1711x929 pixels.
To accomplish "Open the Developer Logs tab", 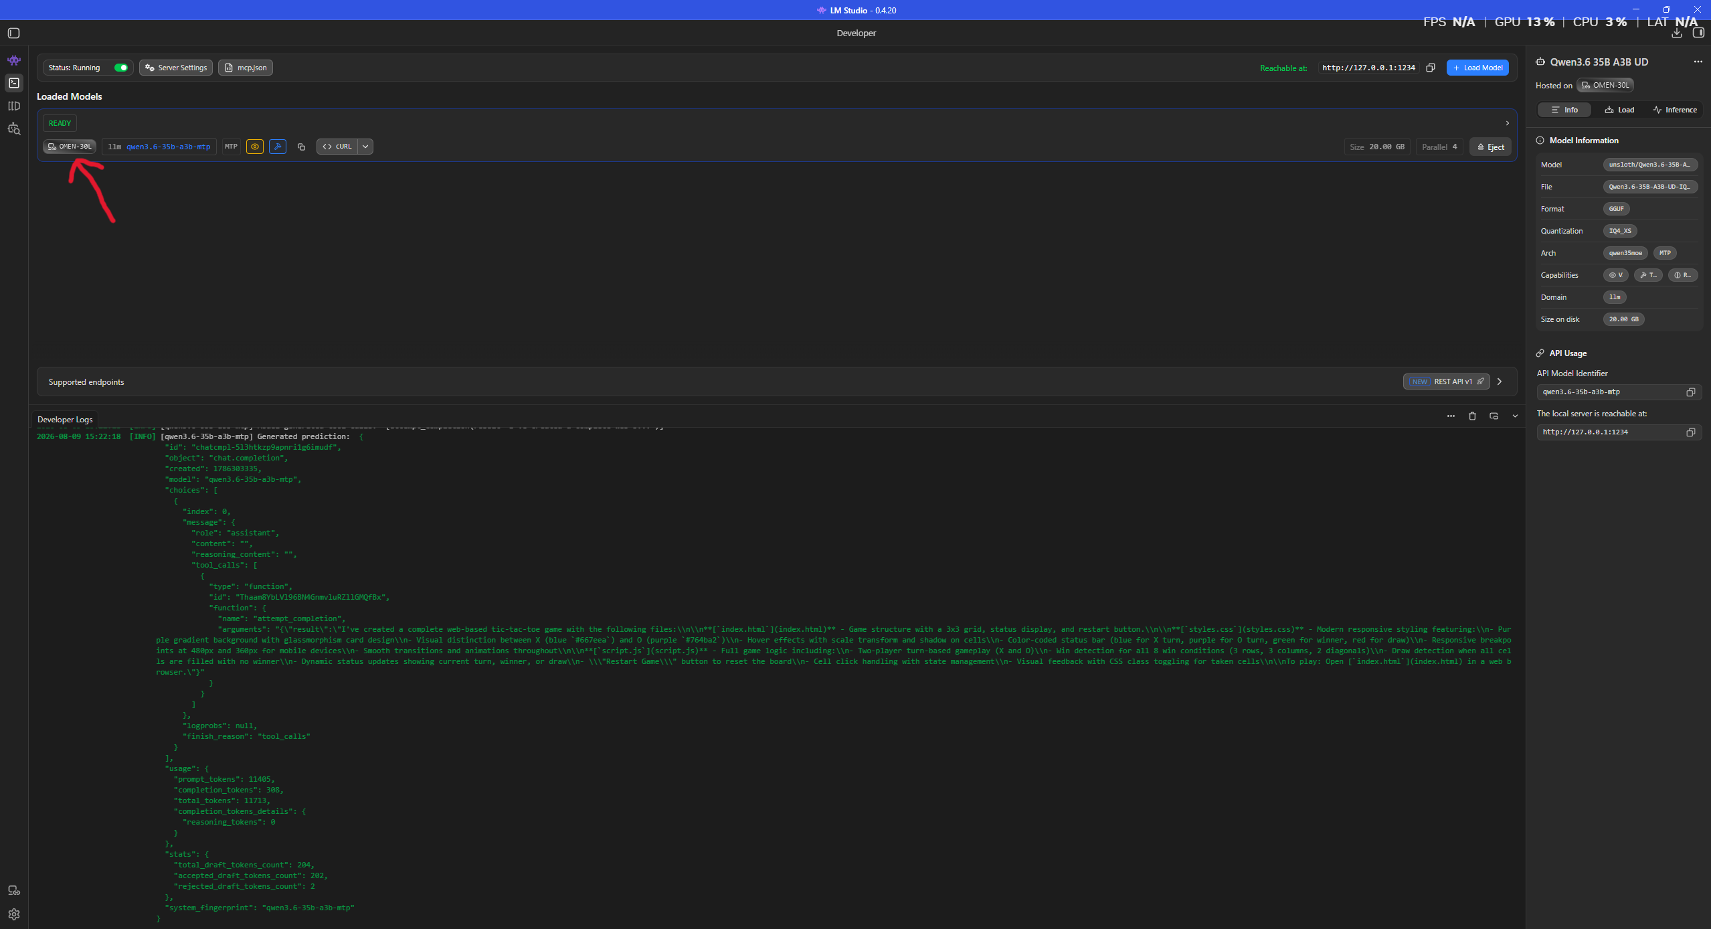I will [65, 420].
